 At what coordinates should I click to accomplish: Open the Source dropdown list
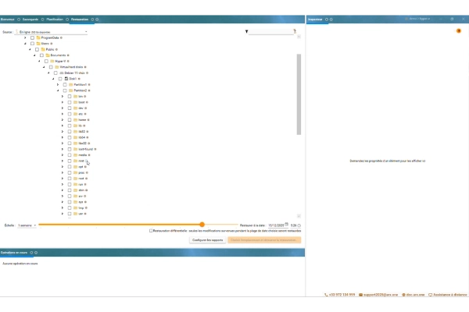52,32
